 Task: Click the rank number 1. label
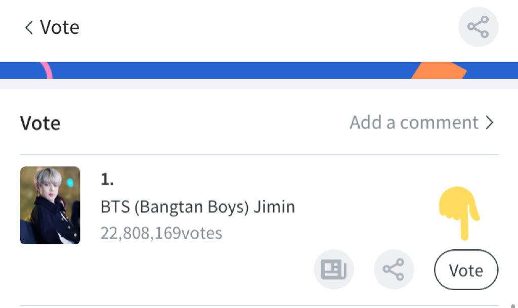point(107,180)
